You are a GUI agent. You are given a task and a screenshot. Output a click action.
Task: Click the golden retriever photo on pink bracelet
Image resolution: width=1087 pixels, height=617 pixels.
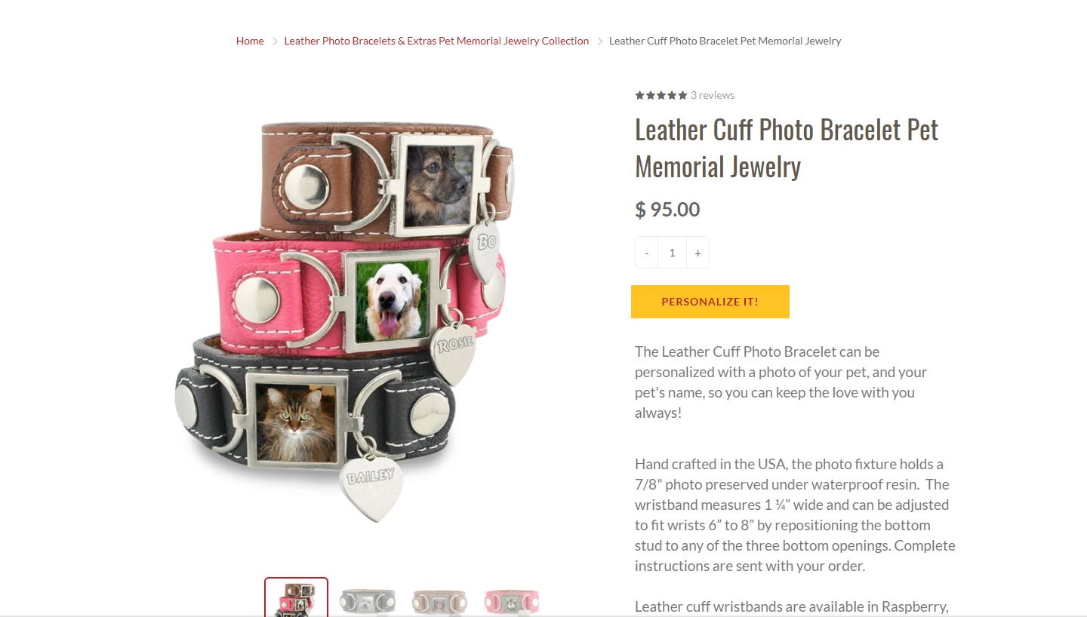[x=392, y=300]
